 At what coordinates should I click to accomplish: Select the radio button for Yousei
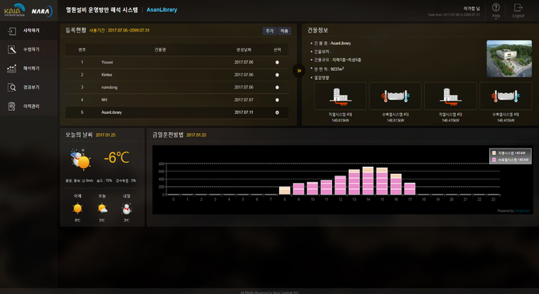[x=277, y=62]
